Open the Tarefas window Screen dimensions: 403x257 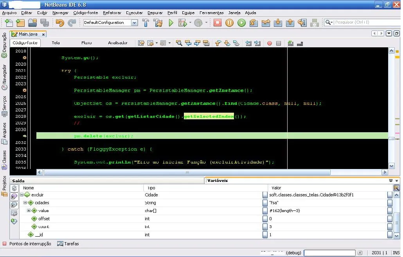point(71,244)
